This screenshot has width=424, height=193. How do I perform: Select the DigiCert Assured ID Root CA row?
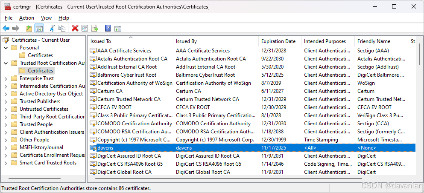click(x=252, y=156)
